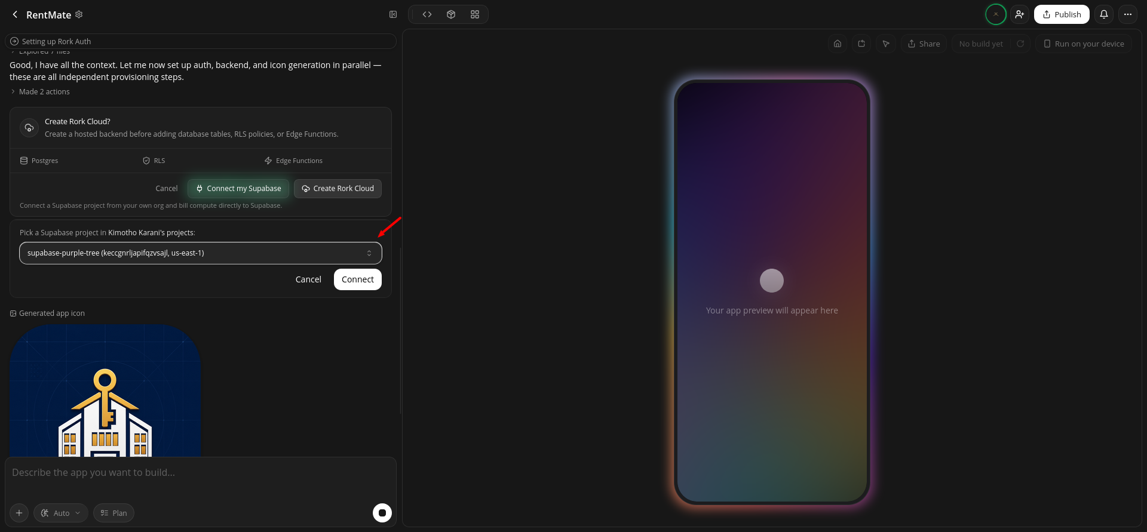Screen dimensions: 1147x532
Task: Activate the element select cursor tool
Action: (886, 44)
